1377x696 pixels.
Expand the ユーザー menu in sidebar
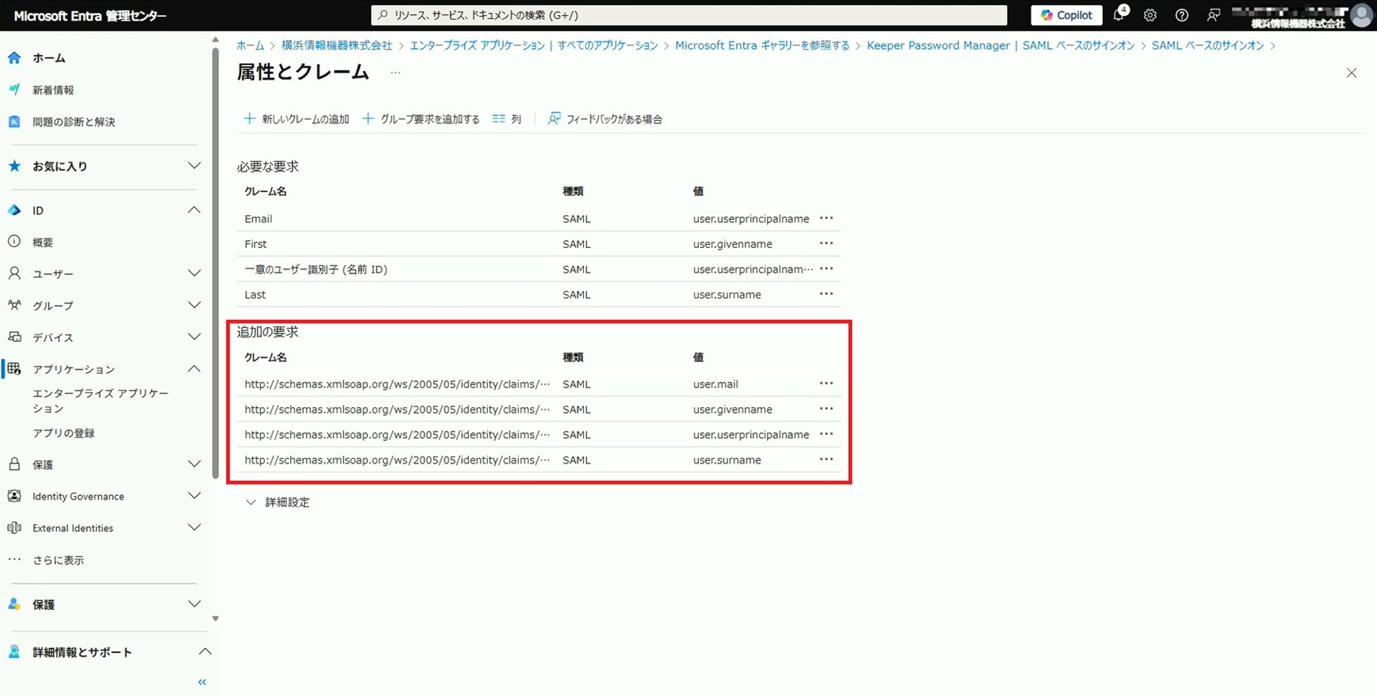click(x=194, y=274)
